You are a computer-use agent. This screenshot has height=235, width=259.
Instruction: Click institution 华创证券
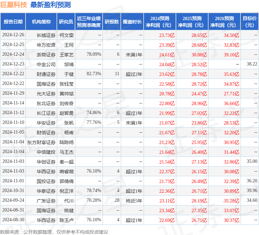click(46, 162)
